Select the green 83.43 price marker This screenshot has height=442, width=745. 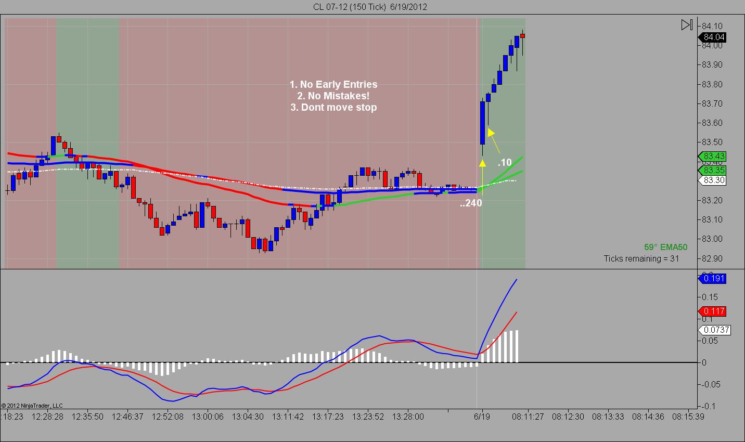point(712,157)
